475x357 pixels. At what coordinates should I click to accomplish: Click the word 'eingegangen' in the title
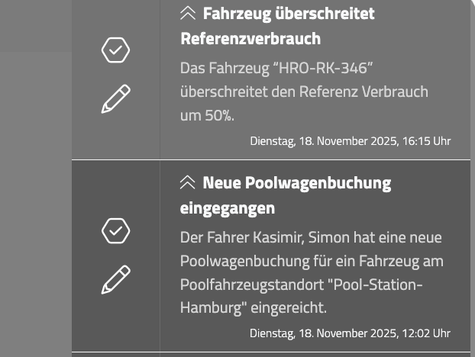pyautogui.click(x=228, y=207)
